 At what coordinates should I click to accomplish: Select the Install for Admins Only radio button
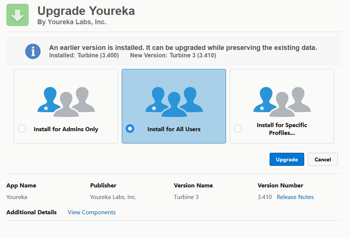click(x=22, y=129)
